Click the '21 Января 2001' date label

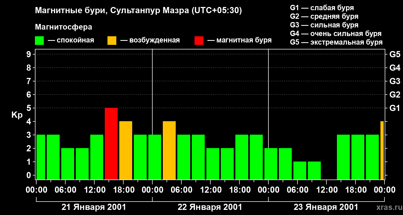coord(94,207)
